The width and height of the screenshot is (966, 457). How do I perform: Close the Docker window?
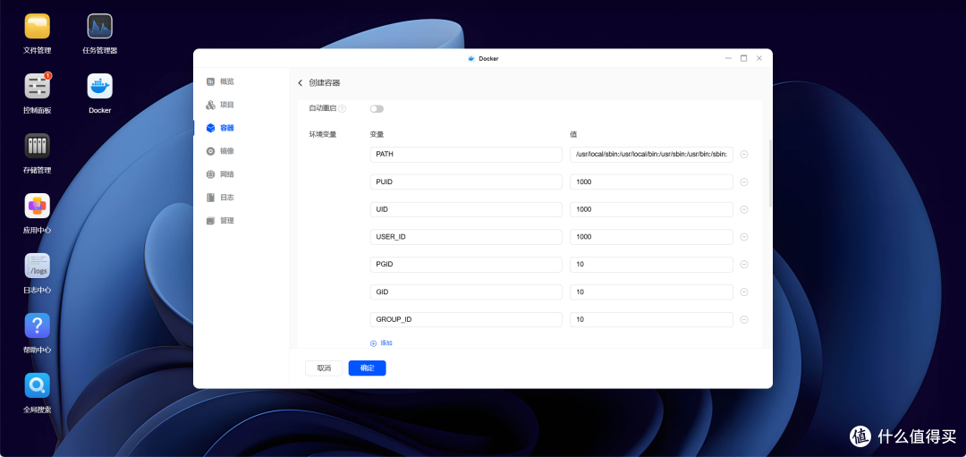pos(759,58)
